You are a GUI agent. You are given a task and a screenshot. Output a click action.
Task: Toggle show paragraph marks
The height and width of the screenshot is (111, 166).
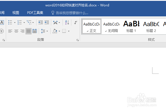click(x=76, y=22)
